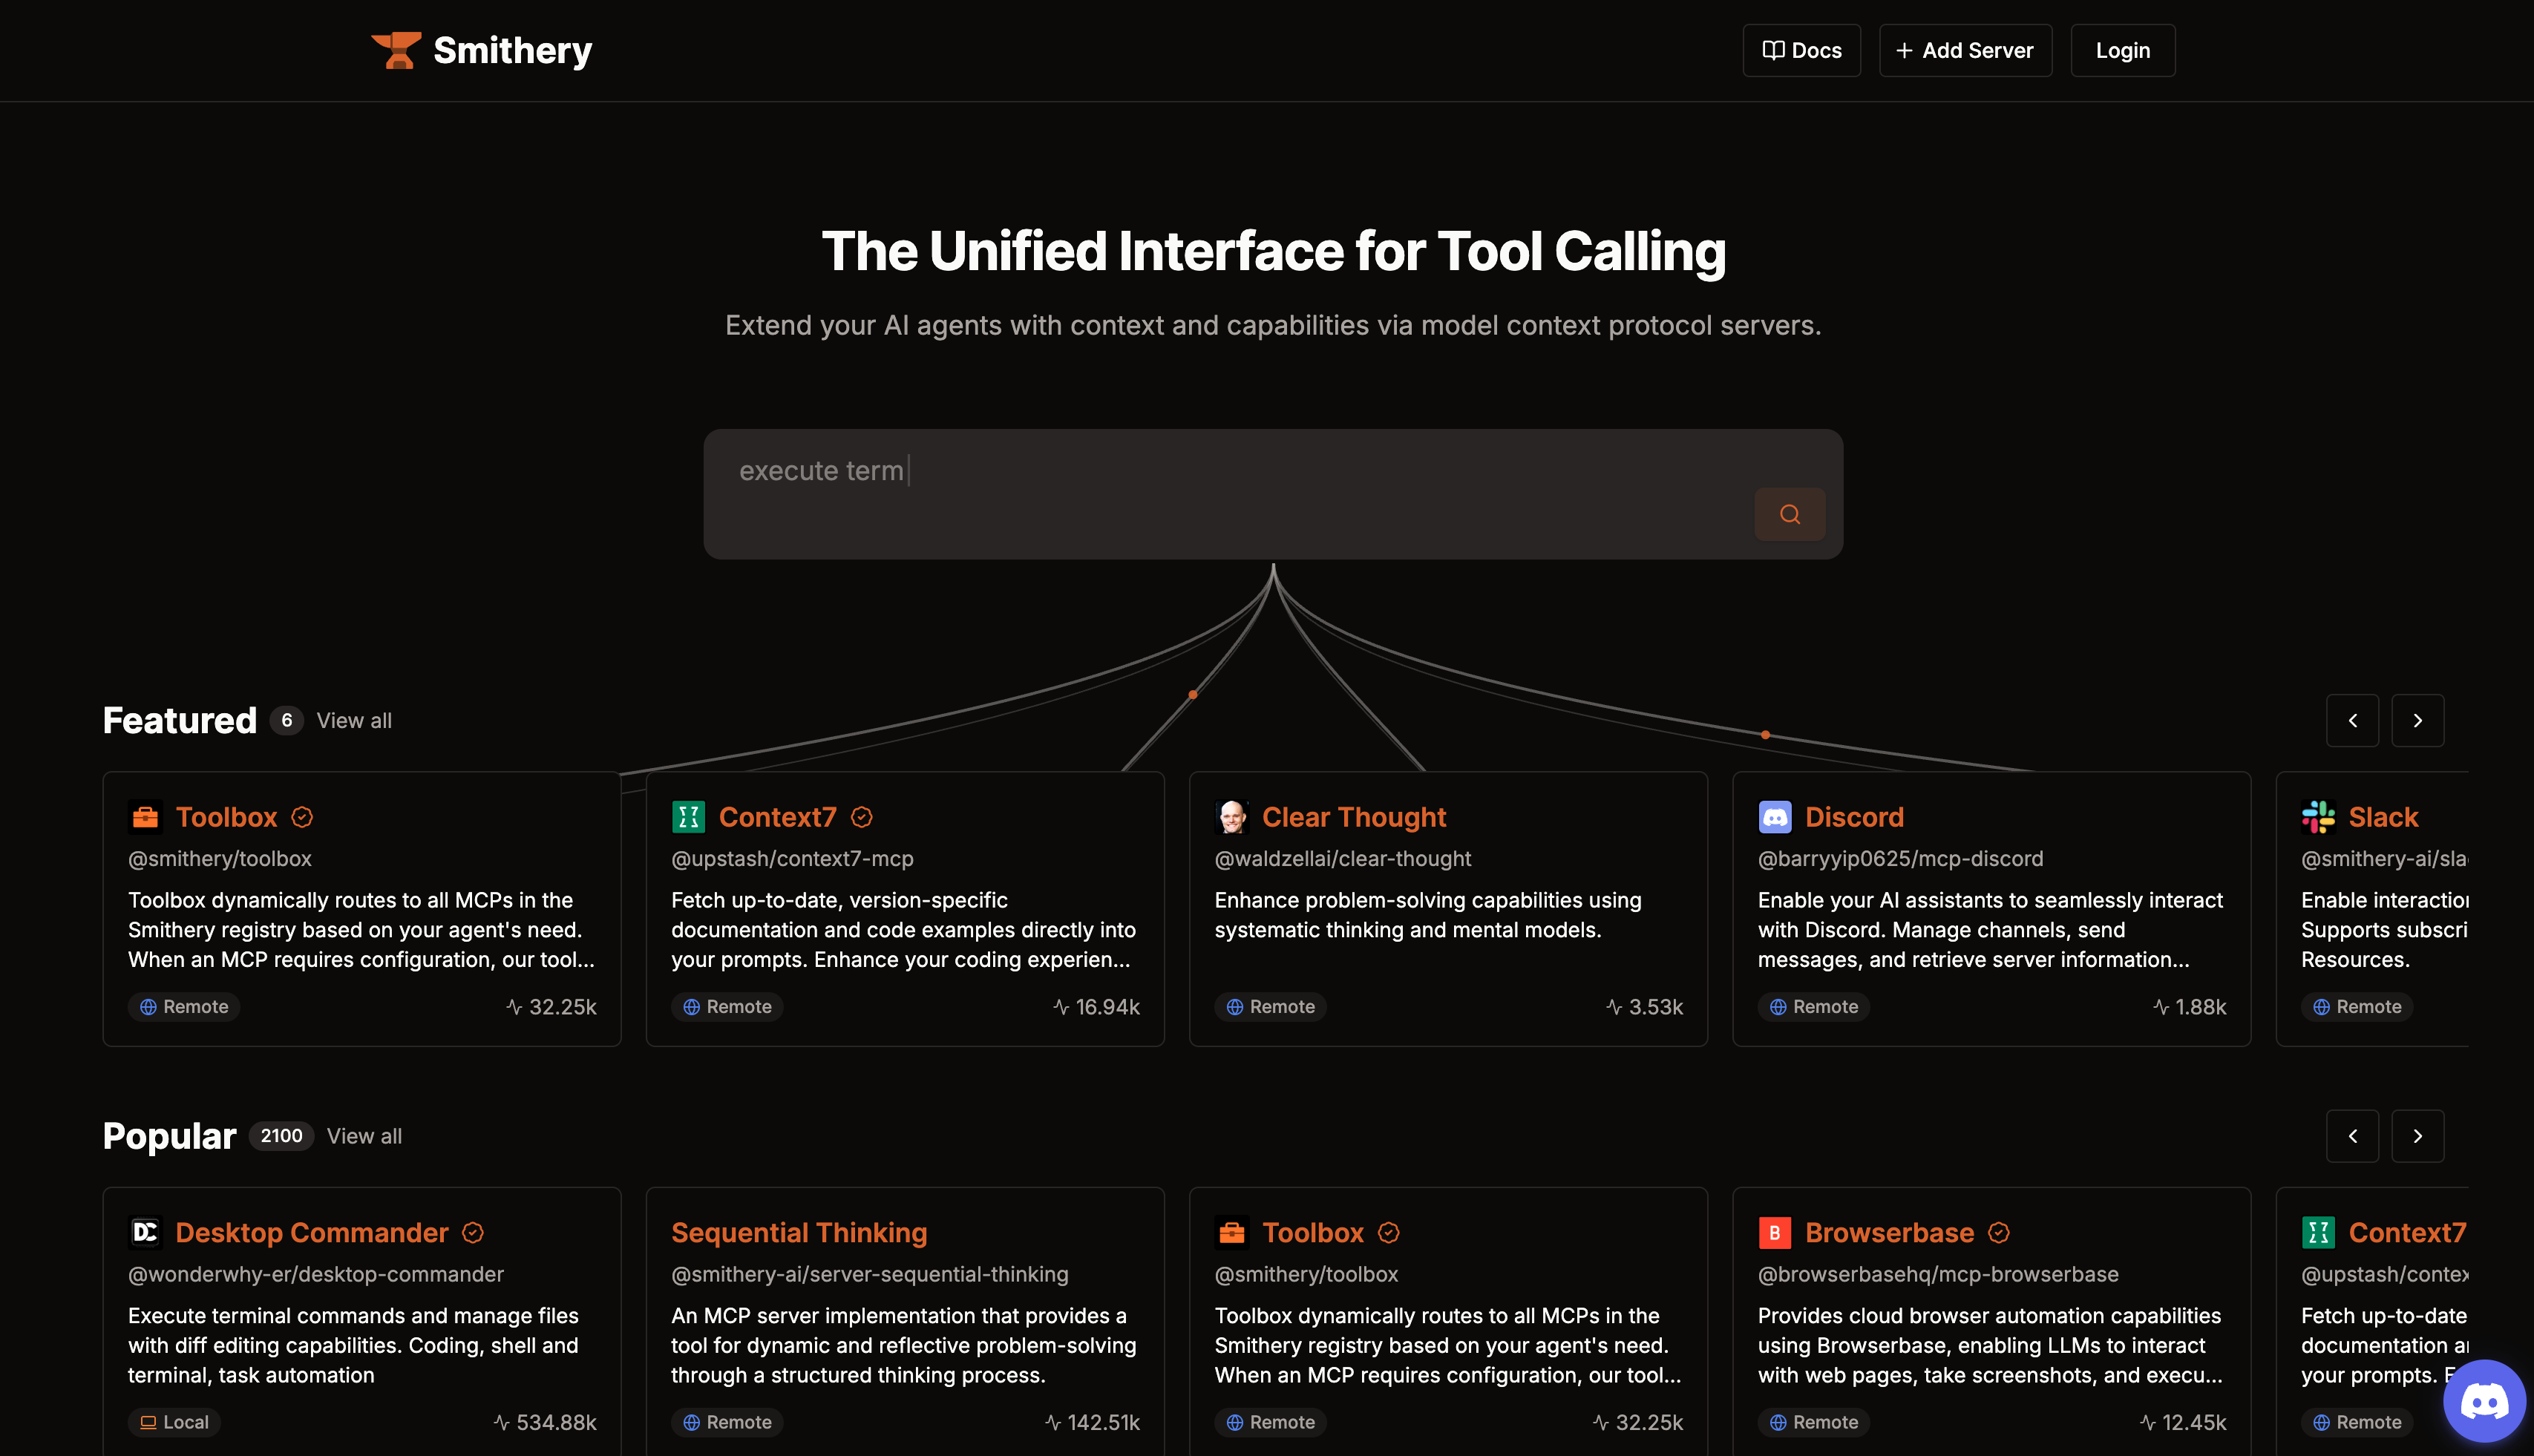Click the Desktop Commander DC icon
Viewport: 2534px width, 1456px height.
click(146, 1232)
